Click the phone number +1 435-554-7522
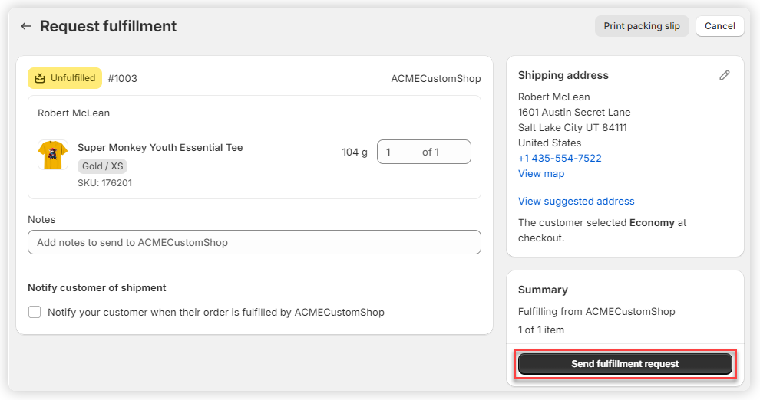 click(x=560, y=159)
